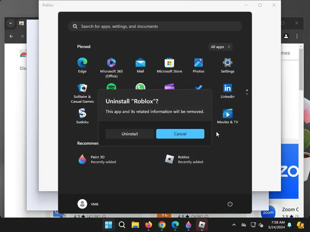Open Spotify pinned app icon
The height and width of the screenshot is (232, 310).
pyautogui.click(x=111, y=87)
